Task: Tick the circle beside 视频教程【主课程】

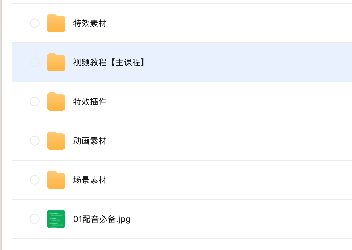Action: [x=35, y=62]
